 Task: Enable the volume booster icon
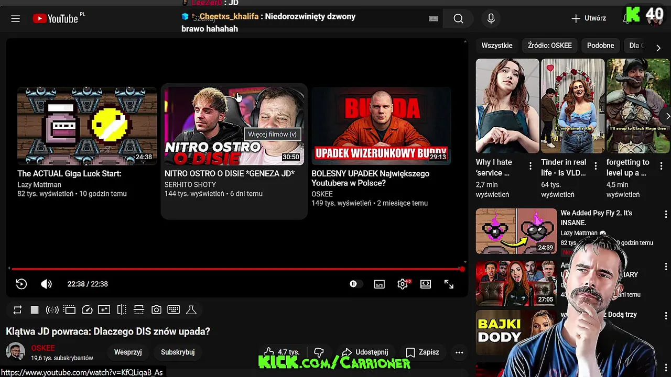pos(52,310)
